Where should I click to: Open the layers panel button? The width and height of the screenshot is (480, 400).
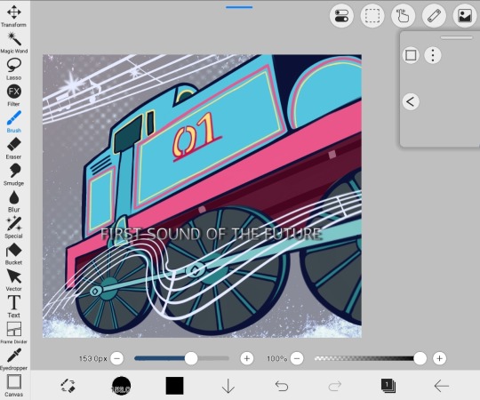pyautogui.click(x=388, y=386)
